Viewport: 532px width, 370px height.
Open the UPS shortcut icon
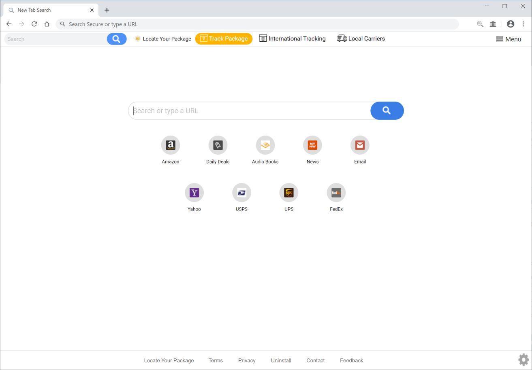(289, 193)
